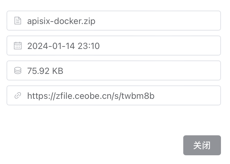The height and width of the screenshot is (164, 230).
Task: Click the /s/ path segment in the URL
Action: coord(122,96)
